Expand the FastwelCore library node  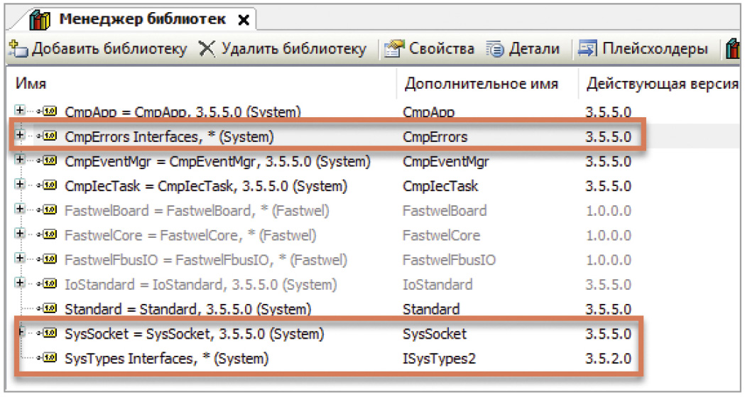tap(19, 234)
